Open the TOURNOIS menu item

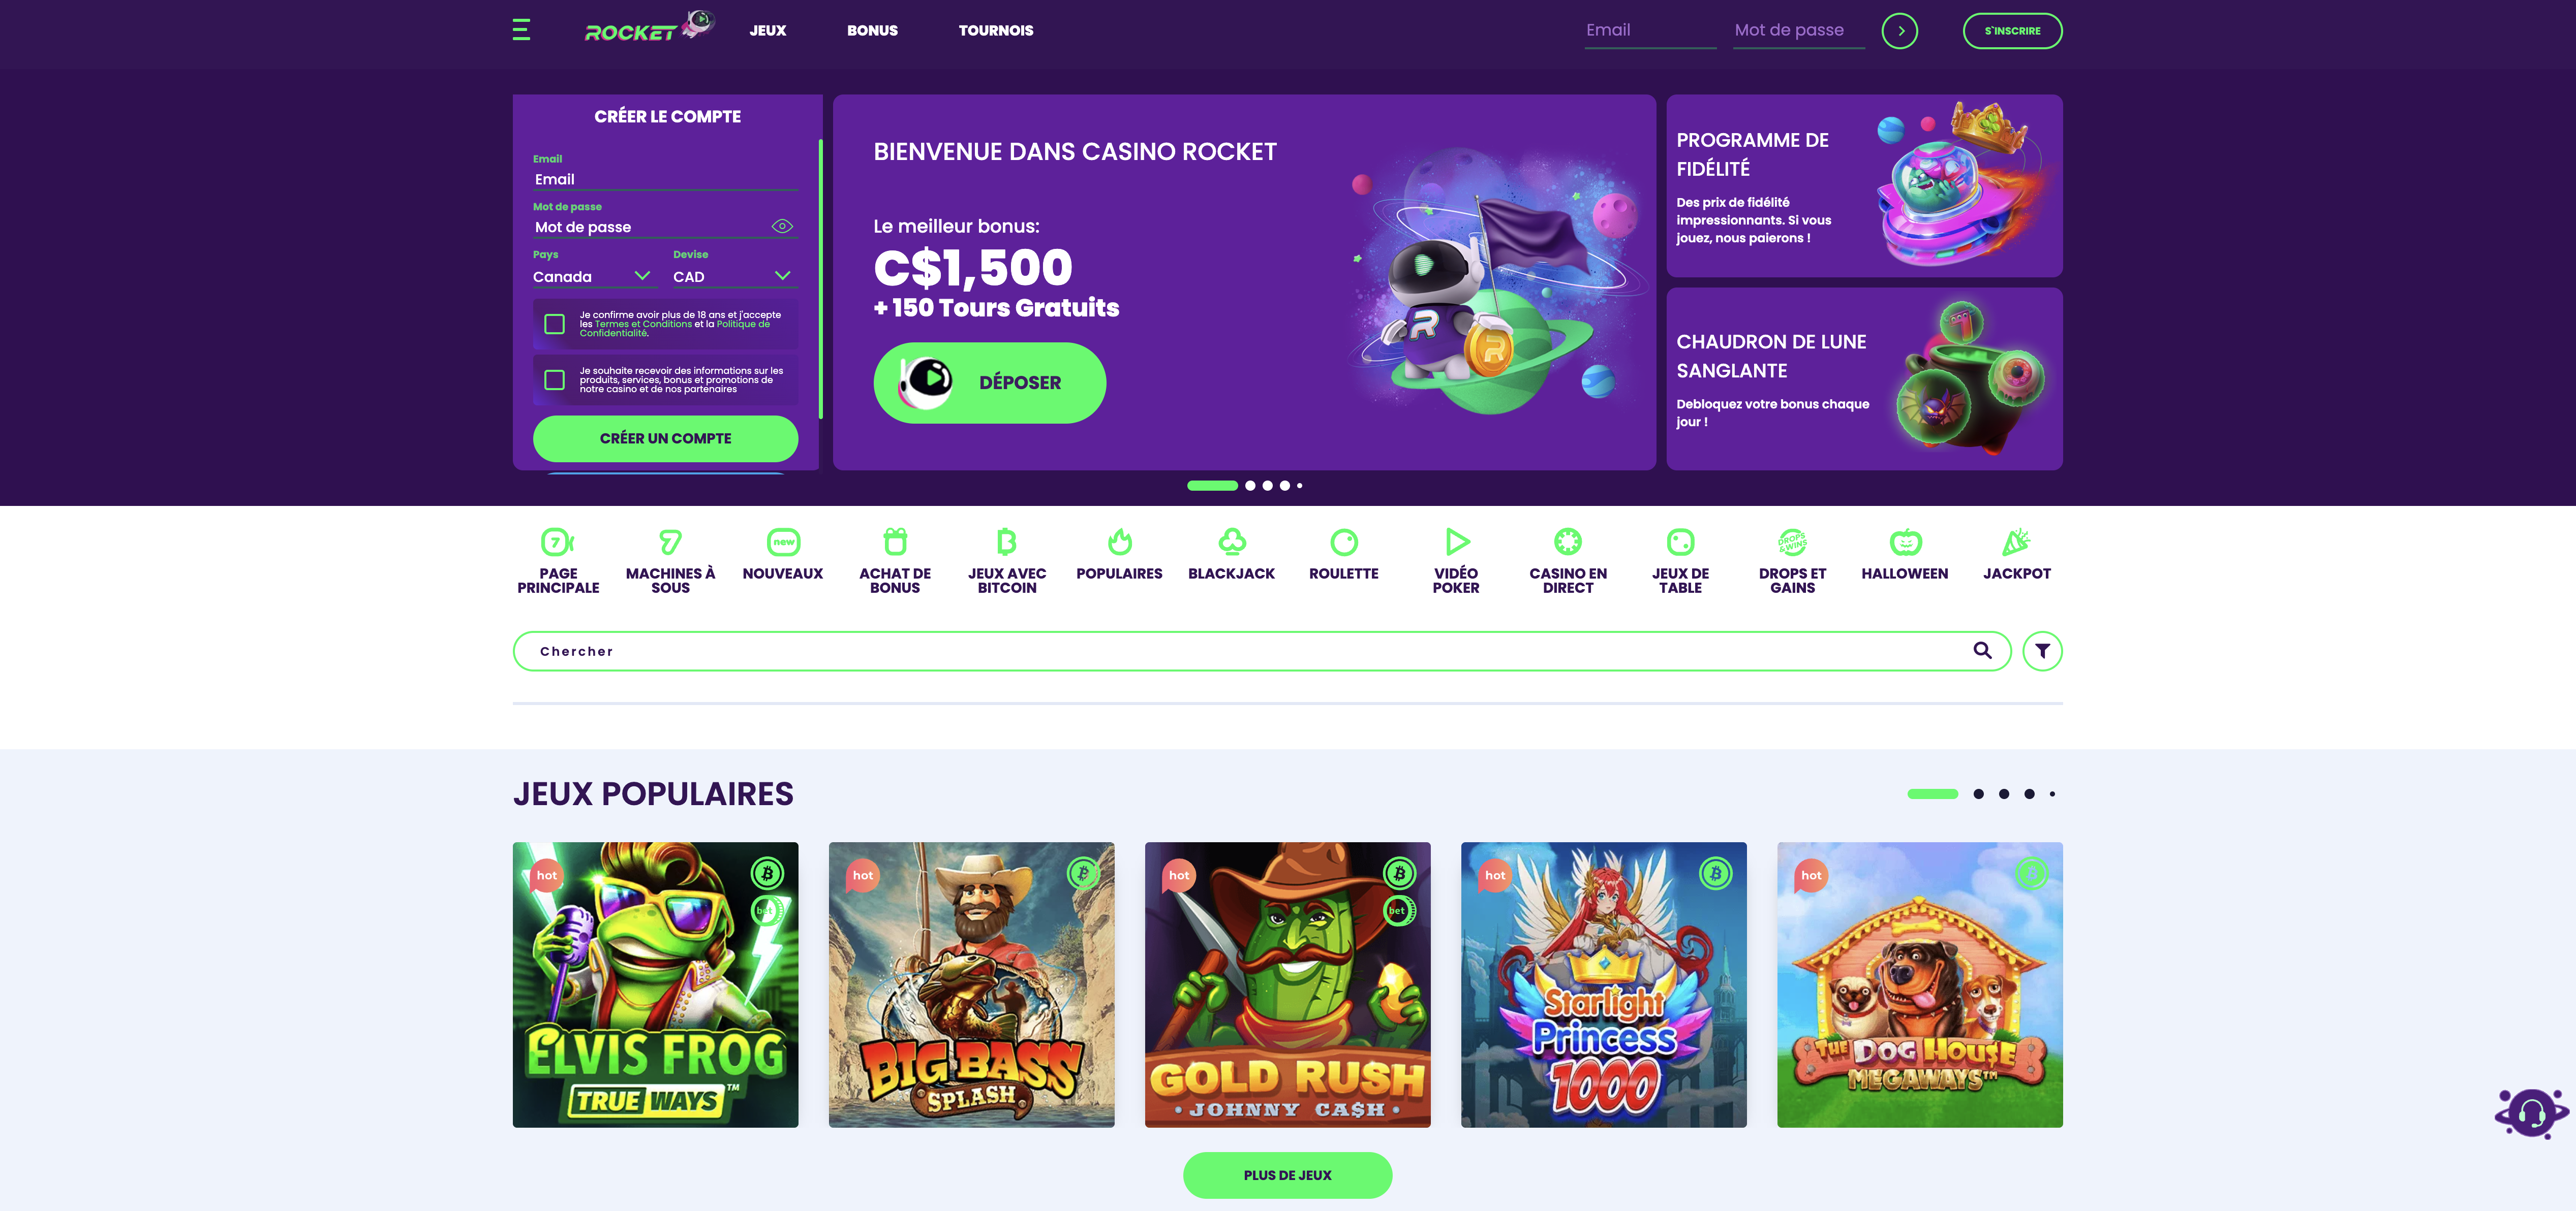click(x=996, y=31)
